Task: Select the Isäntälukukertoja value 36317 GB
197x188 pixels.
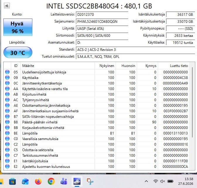Action: 180,14
